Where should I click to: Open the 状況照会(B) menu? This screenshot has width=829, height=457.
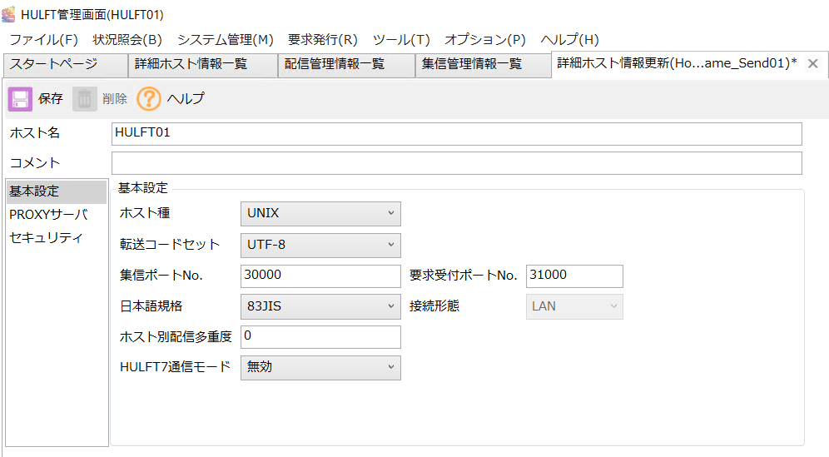(127, 40)
